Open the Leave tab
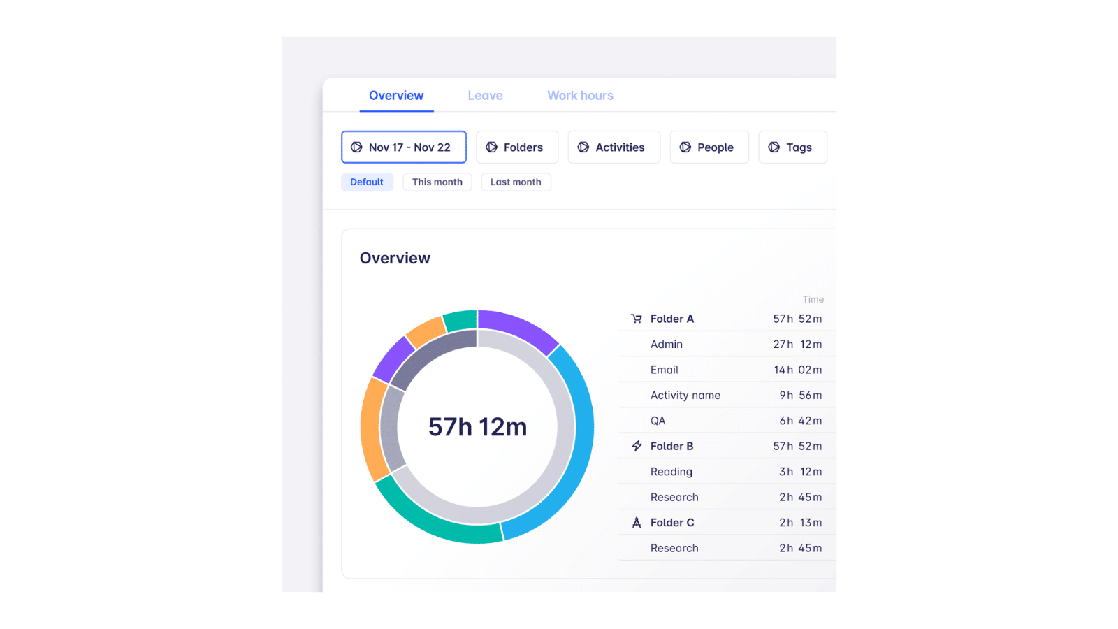The image size is (1118, 629). coord(485,96)
